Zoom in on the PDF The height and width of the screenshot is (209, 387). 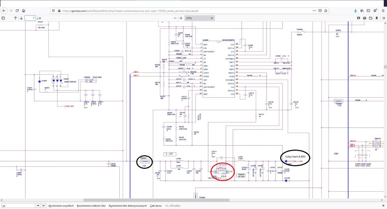point(181,18)
